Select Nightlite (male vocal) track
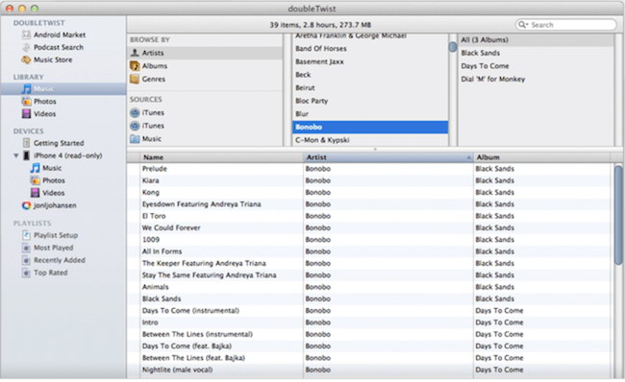Viewport: 625px width, 382px height. click(177, 370)
